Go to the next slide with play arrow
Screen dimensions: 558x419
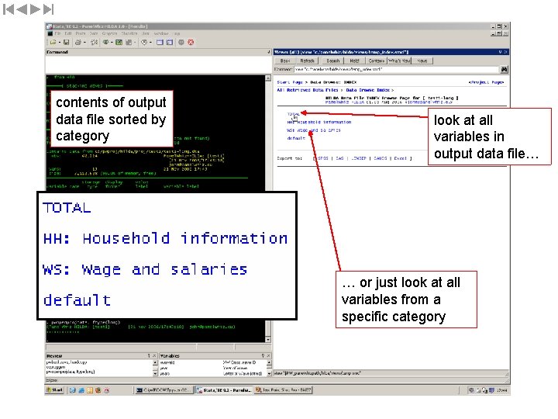pyautogui.click(x=35, y=9)
